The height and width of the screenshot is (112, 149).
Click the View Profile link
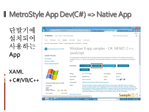[64, 93]
